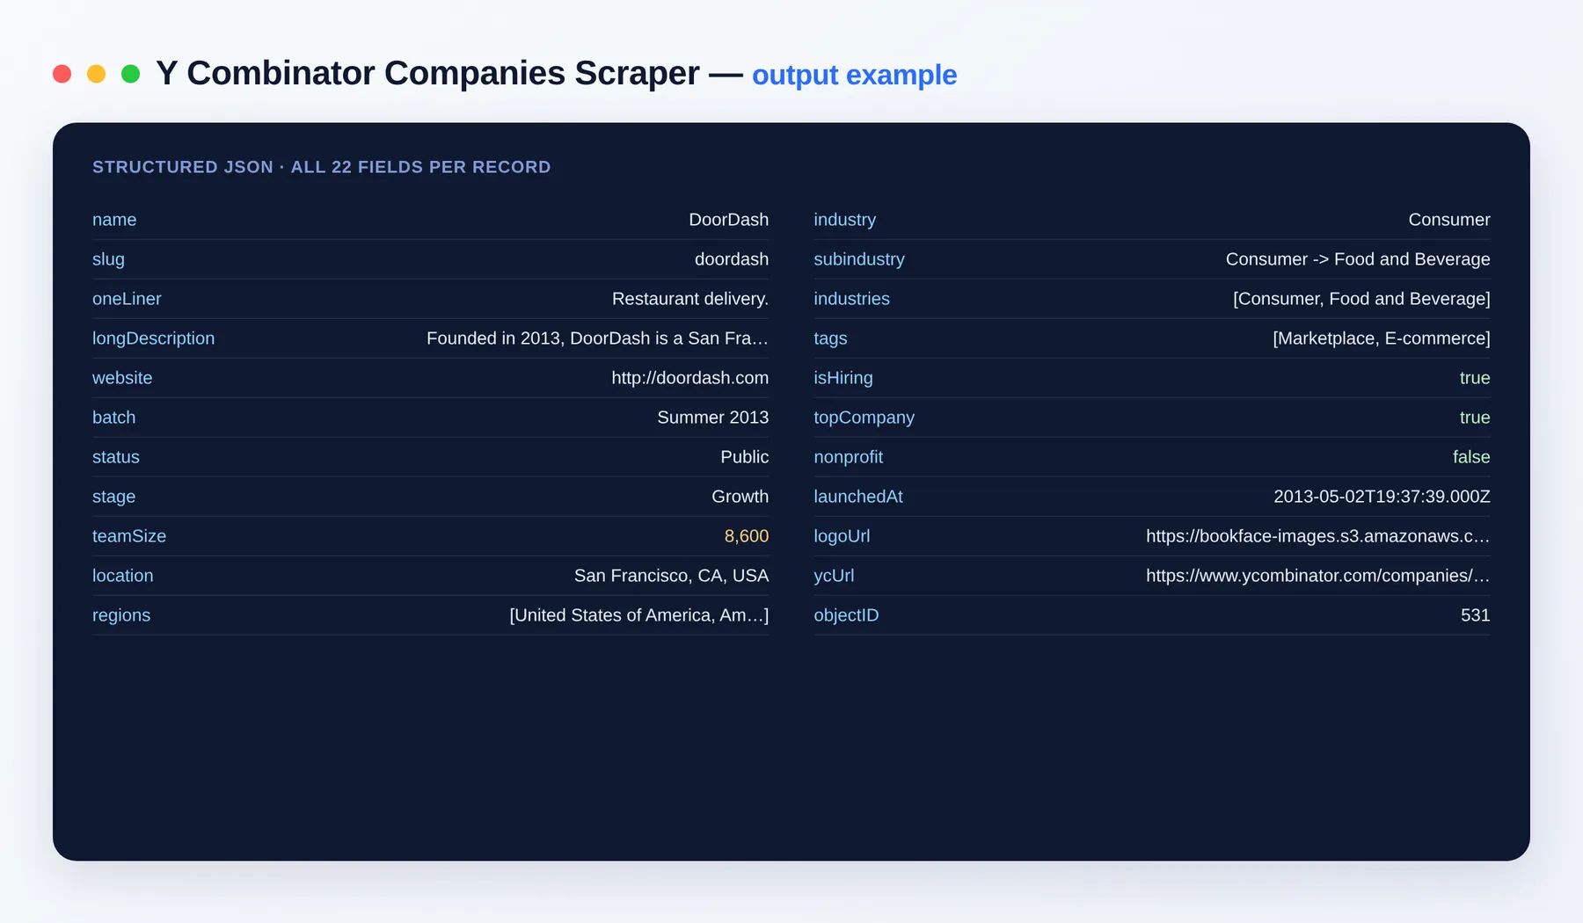The width and height of the screenshot is (1583, 923).
Task: Select the '[United States of America, Am…]' value
Action: coord(638,615)
